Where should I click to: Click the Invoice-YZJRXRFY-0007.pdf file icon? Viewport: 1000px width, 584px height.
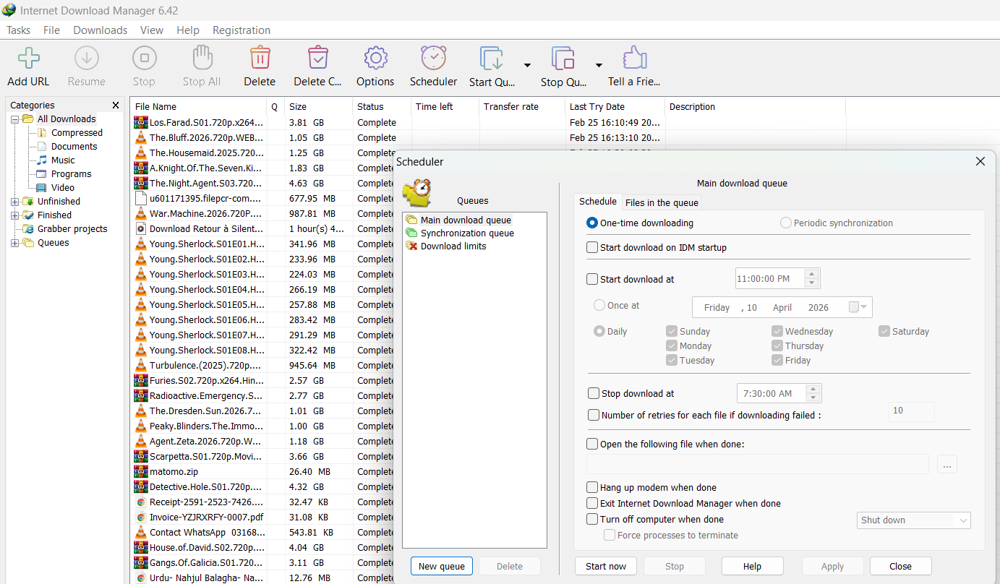[141, 517]
